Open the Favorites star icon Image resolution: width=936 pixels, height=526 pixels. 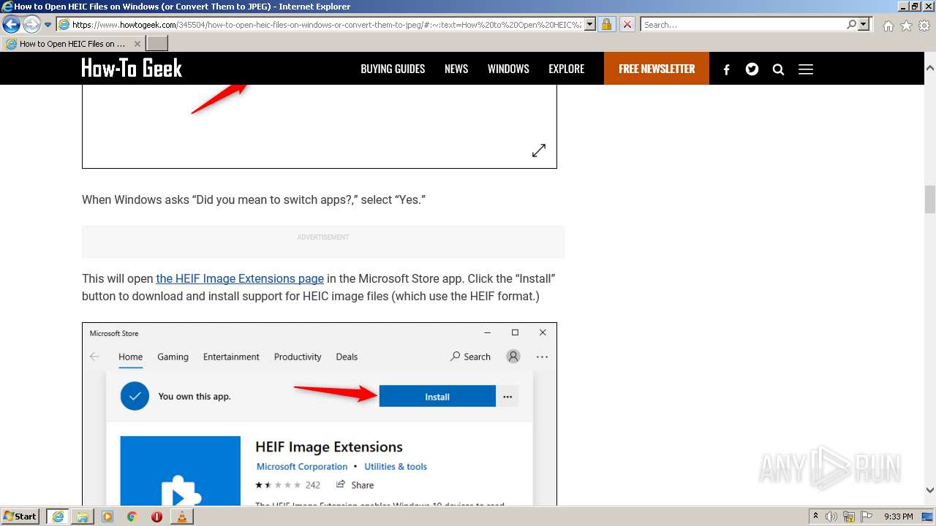[906, 26]
